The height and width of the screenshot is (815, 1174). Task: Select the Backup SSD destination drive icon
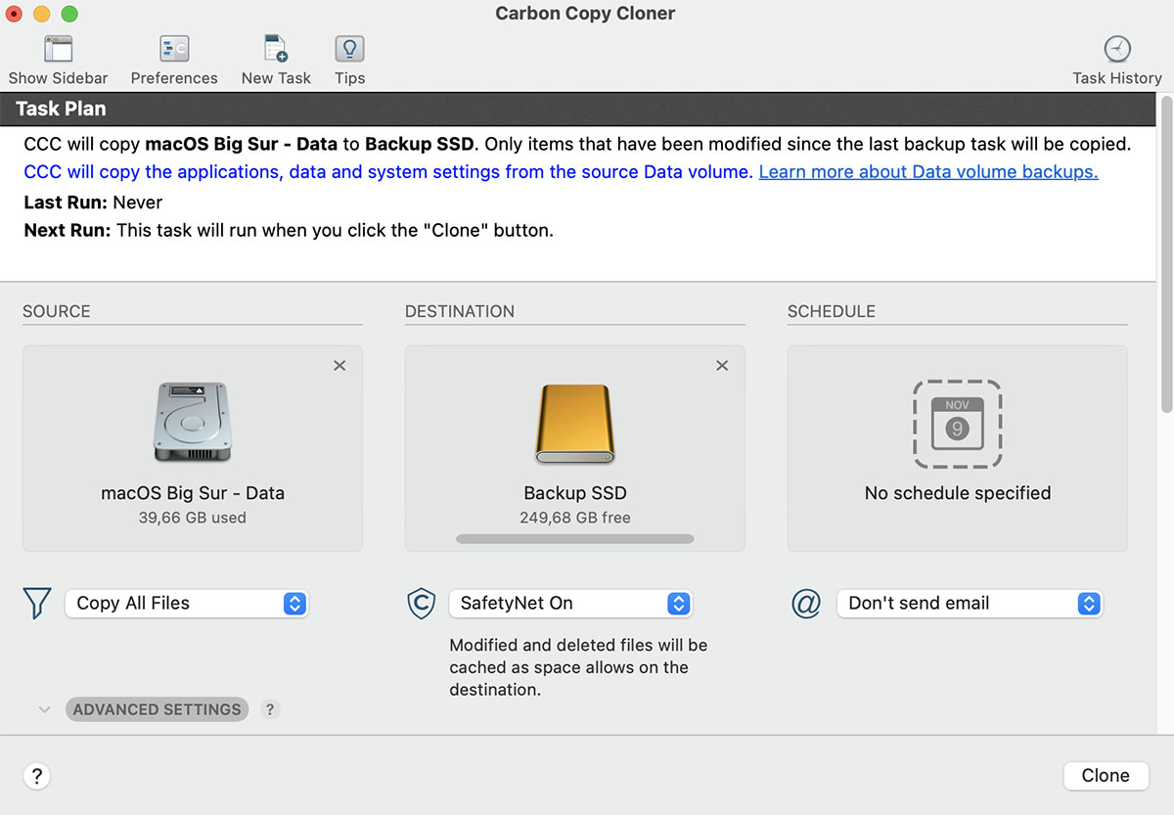tap(575, 423)
